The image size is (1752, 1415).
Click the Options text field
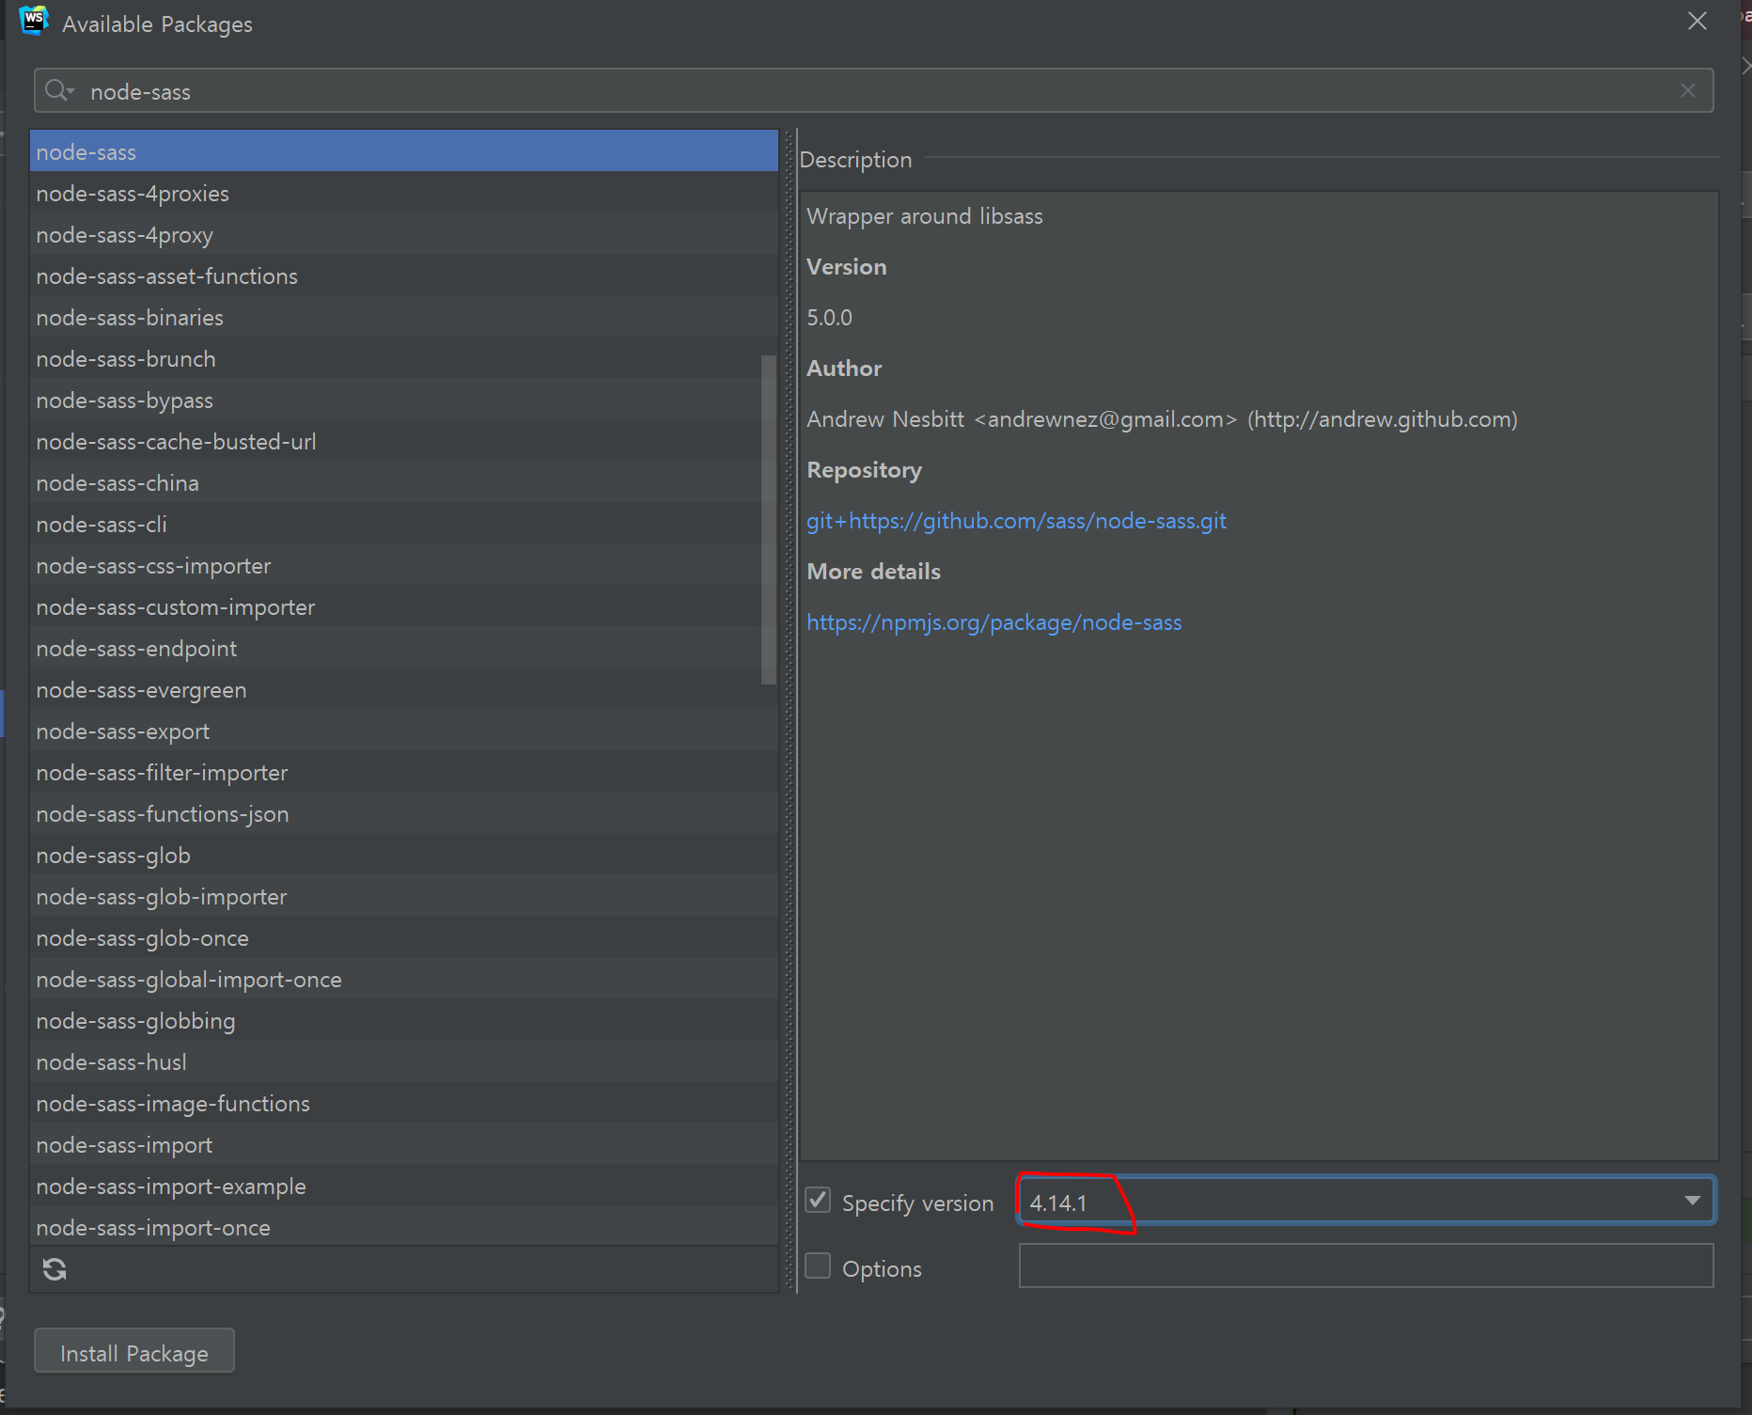click(x=1366, y=1266)
